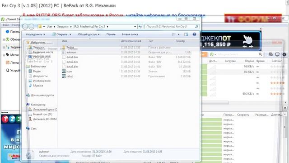Expand Метки node in uTorrent sidebar
The height and width of the screenshot is (163, 289).
pyautogui.click(x=4, y=55)
